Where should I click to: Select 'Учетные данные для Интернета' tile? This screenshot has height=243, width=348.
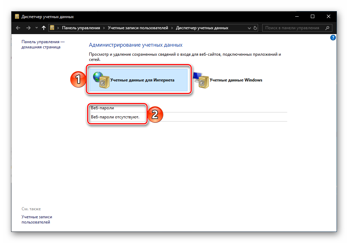[139, 80]
